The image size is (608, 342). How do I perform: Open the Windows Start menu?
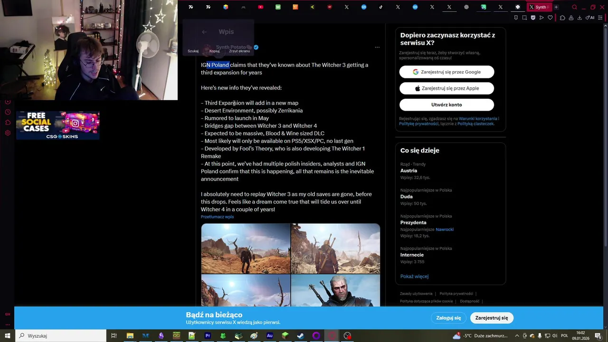tap(8, 336)
